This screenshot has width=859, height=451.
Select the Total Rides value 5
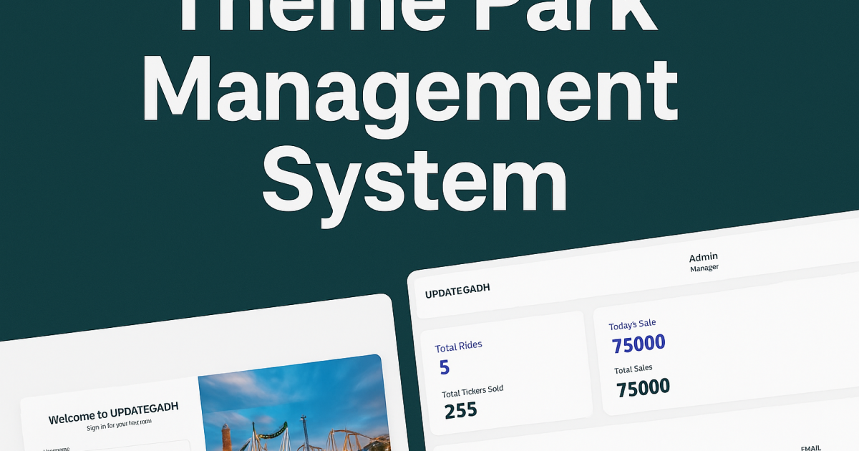click(445, 367)
